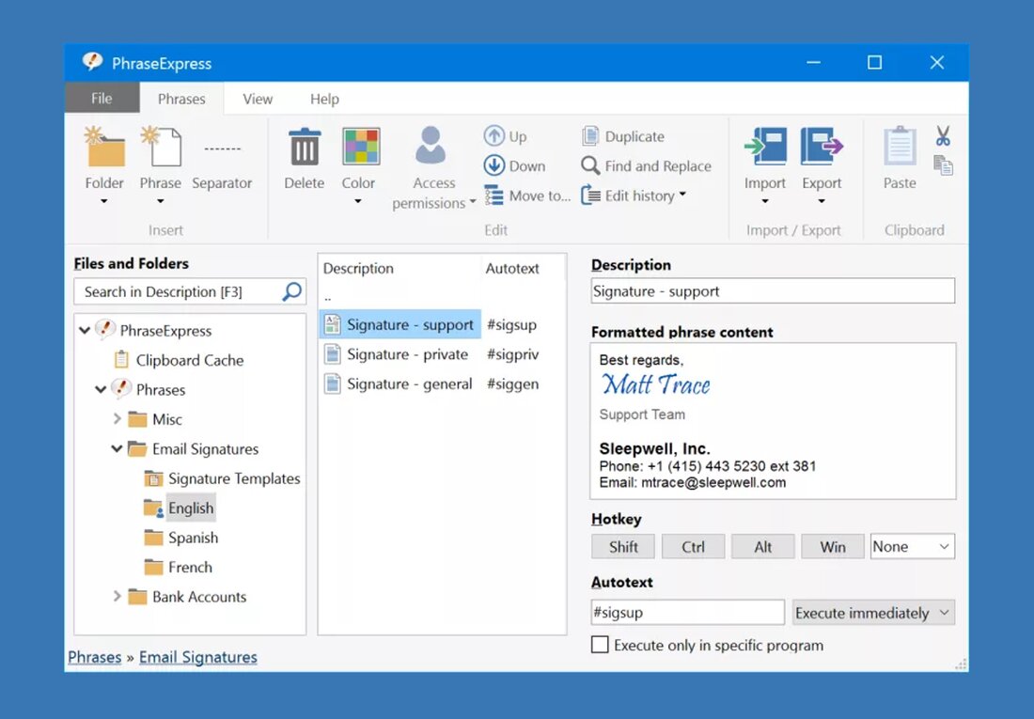Toggle the Alt hotkey modifier
The image size is (1034, 719).
(763, 547)
